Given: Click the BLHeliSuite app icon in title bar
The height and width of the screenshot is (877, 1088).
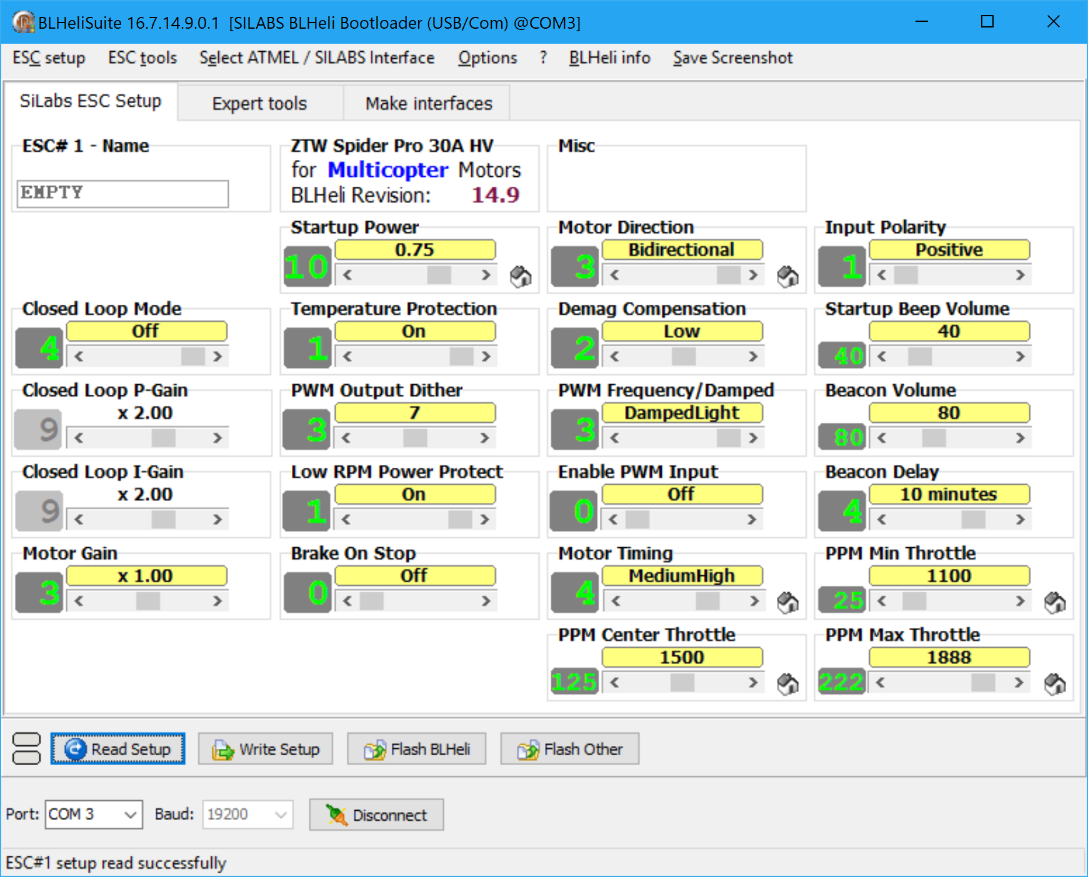Looking at the screenshot, I should coord(23,22).
